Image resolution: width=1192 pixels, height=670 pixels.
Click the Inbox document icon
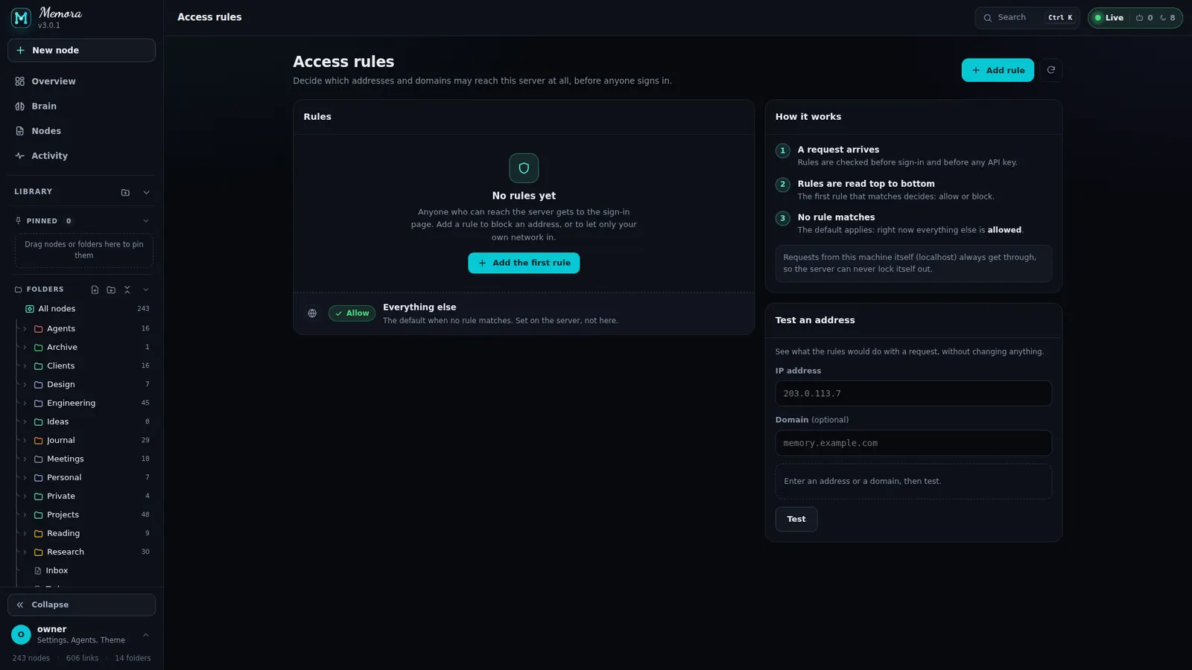[38, 571]
